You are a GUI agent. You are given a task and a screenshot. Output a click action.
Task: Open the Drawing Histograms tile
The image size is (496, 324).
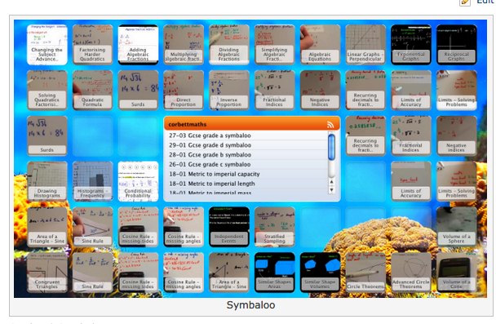(47, 181)
